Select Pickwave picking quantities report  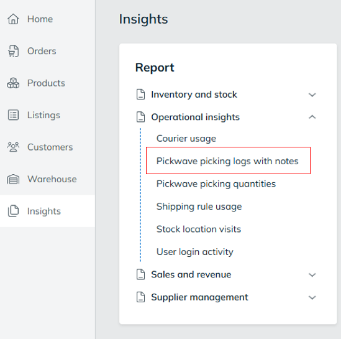(216, 183)
